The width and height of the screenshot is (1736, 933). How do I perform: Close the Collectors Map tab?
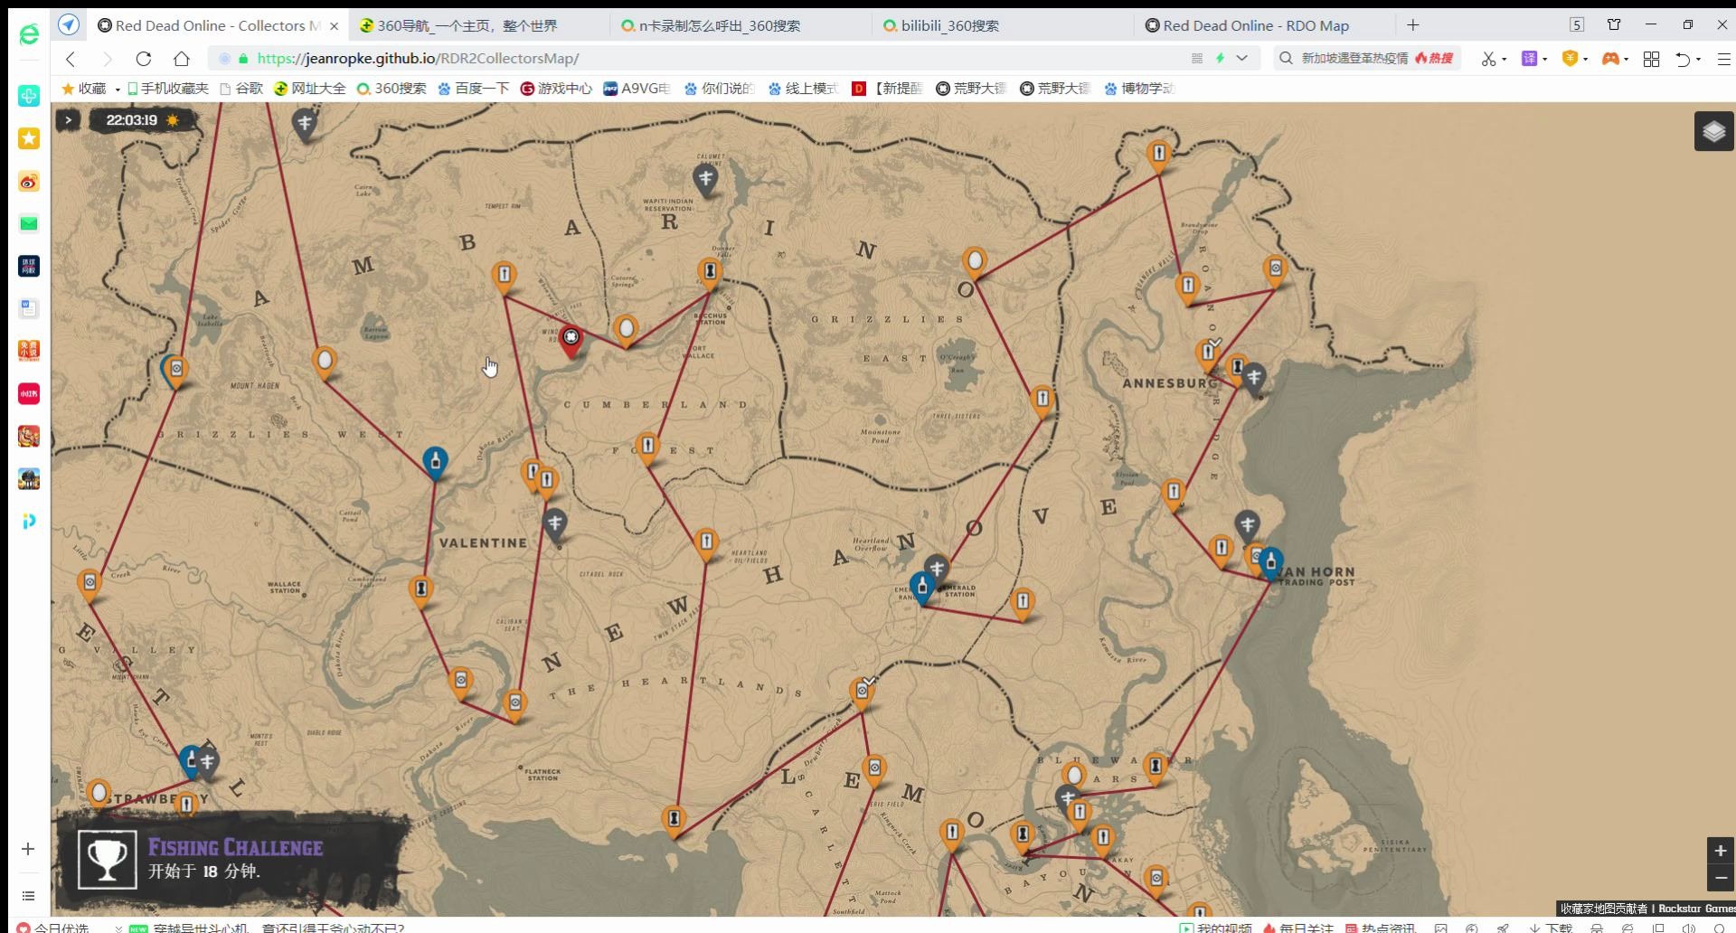coord(334,26)
